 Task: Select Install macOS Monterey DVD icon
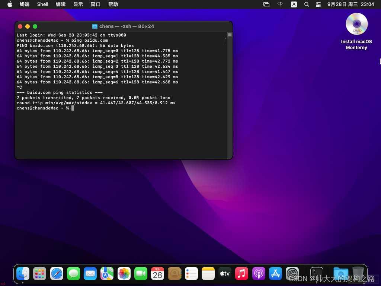coord(356,24)
